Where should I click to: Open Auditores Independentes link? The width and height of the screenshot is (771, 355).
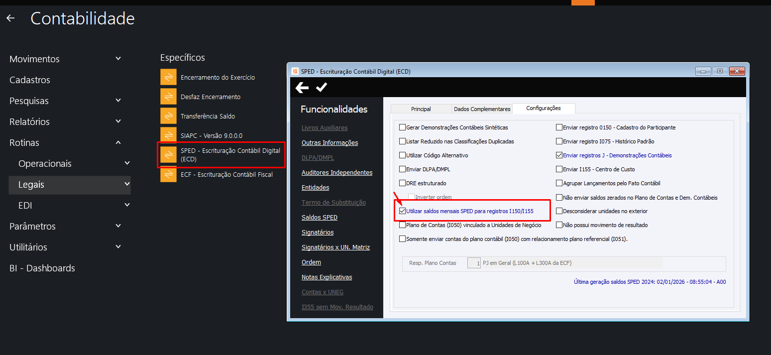coord(337,173)
